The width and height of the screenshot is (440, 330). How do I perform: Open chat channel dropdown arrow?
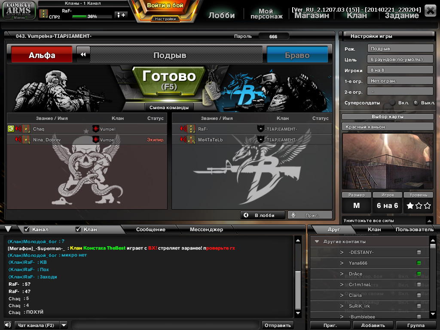pos(64,325)
